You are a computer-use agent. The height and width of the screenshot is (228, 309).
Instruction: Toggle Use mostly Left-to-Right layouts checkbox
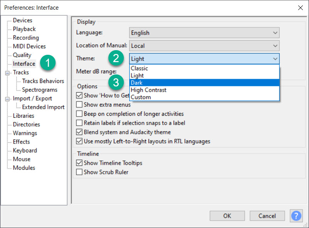pyautogui.click(x=79, y=141)
